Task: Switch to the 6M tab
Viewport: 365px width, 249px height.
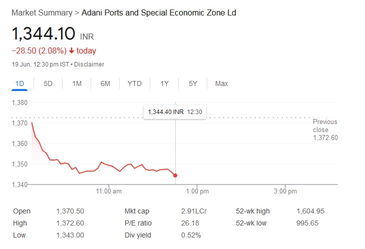Action: tap(105, 83)
